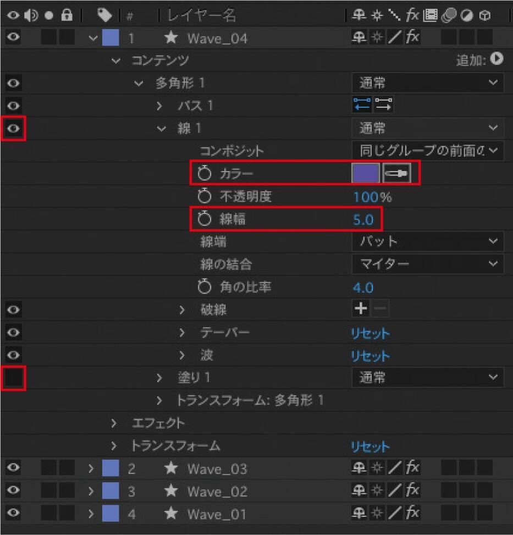Expand the 波 section

182,355
